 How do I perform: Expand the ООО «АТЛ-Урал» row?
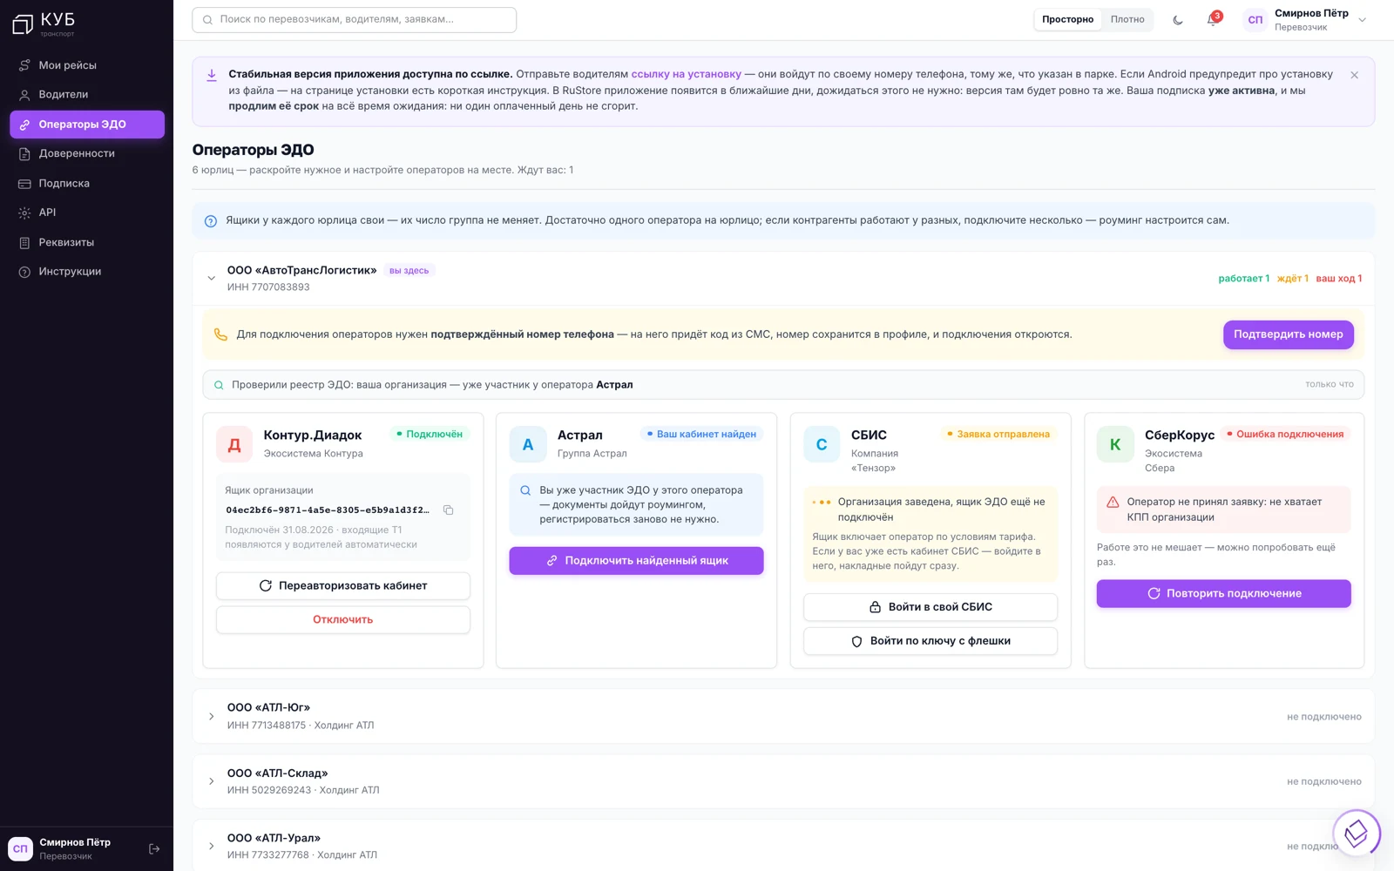coord(211,847)
